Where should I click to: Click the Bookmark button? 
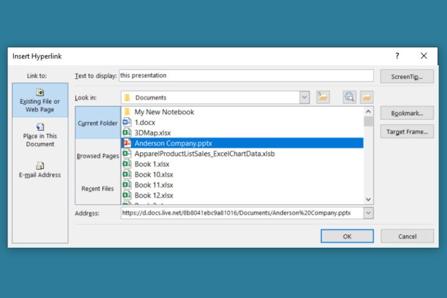[x=407, y=114]
